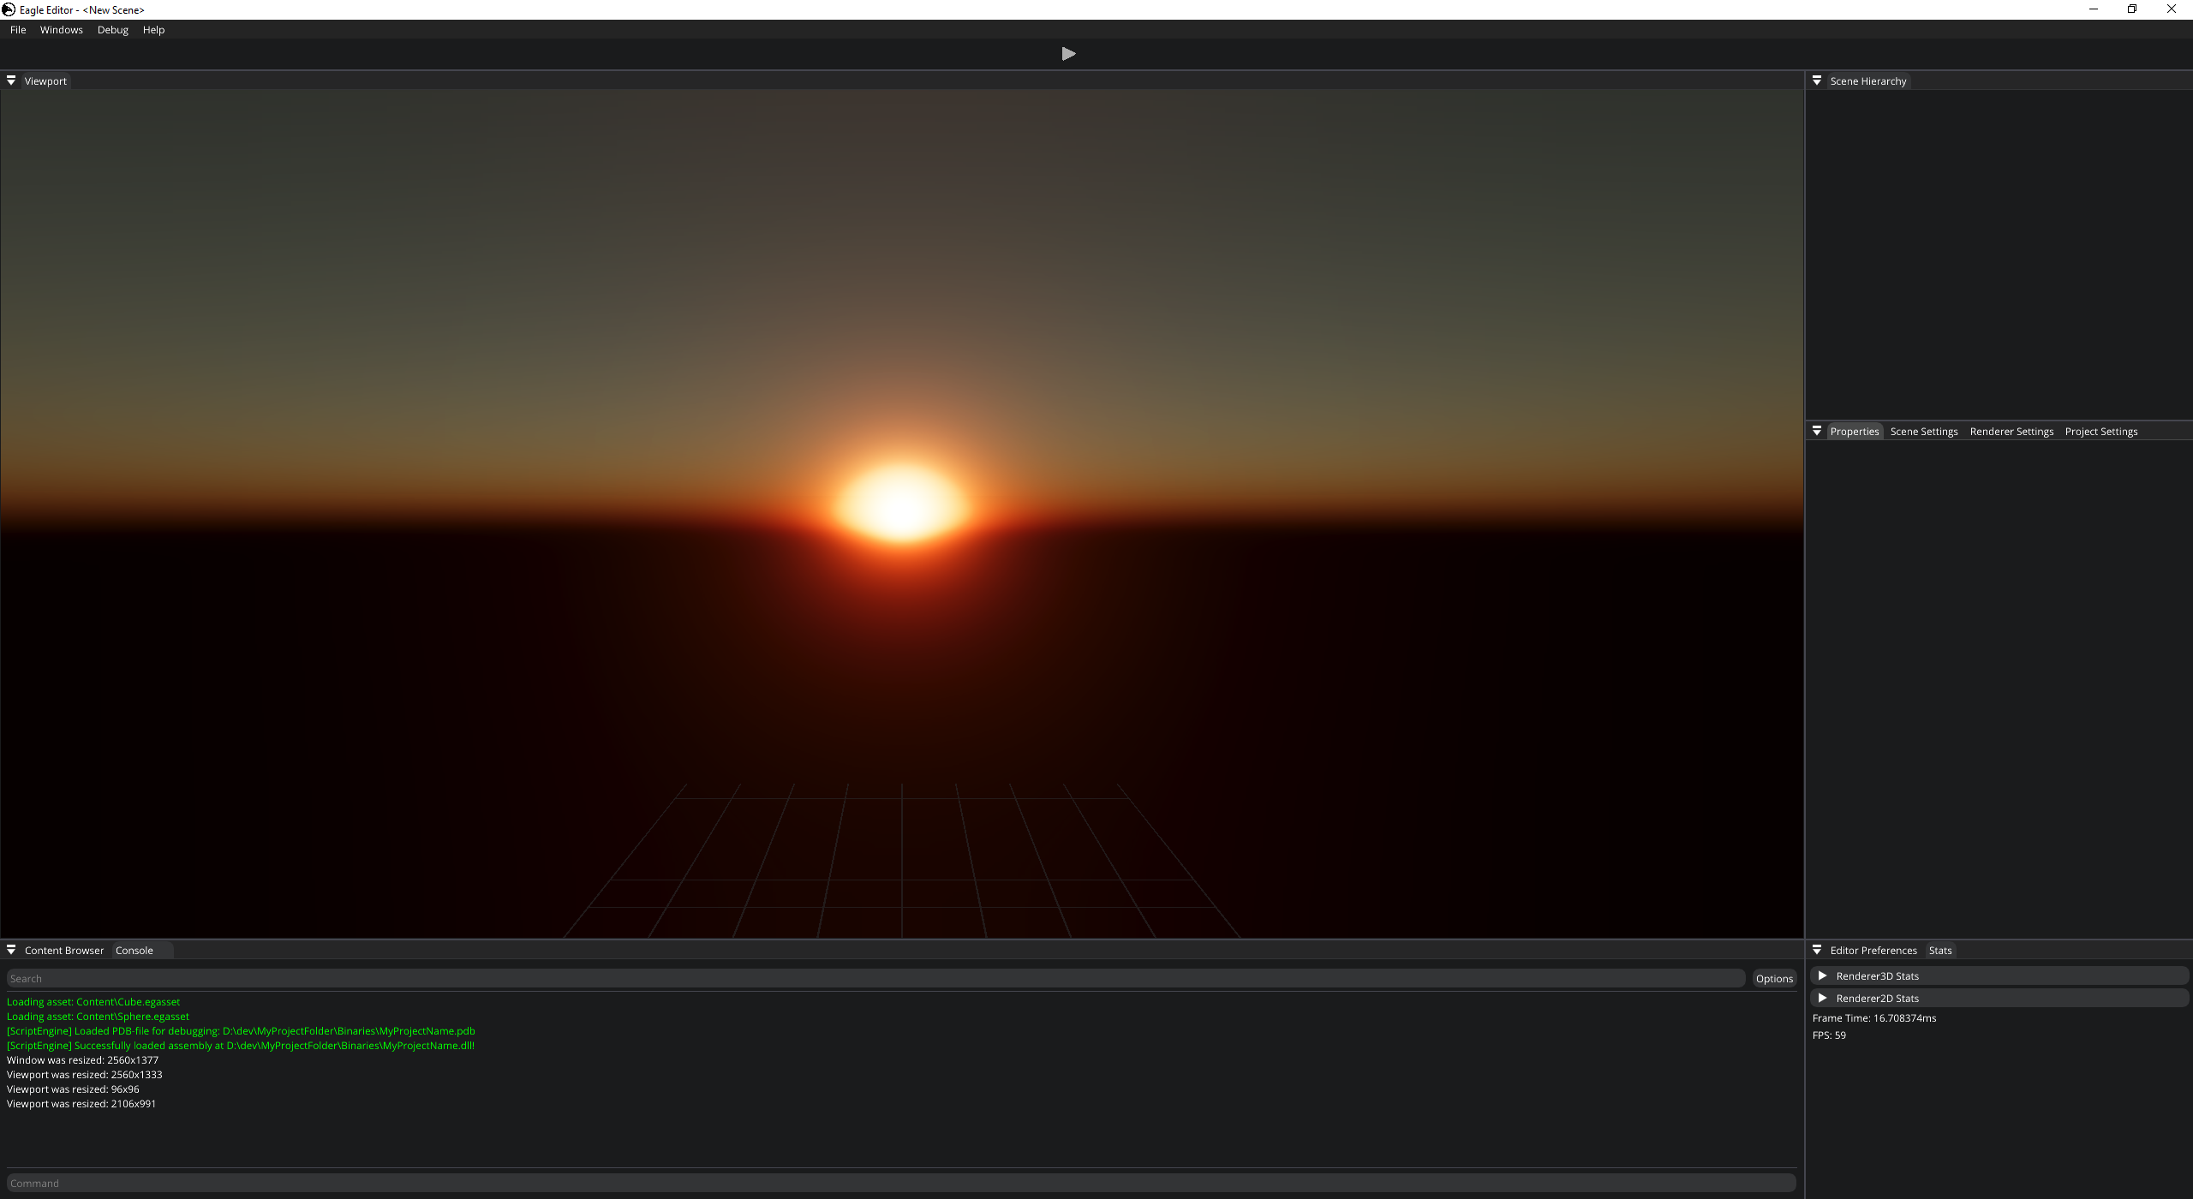Minimize the Eagle Editor window
This screenshot has height=1199, width=2193.
(2094, 9)
